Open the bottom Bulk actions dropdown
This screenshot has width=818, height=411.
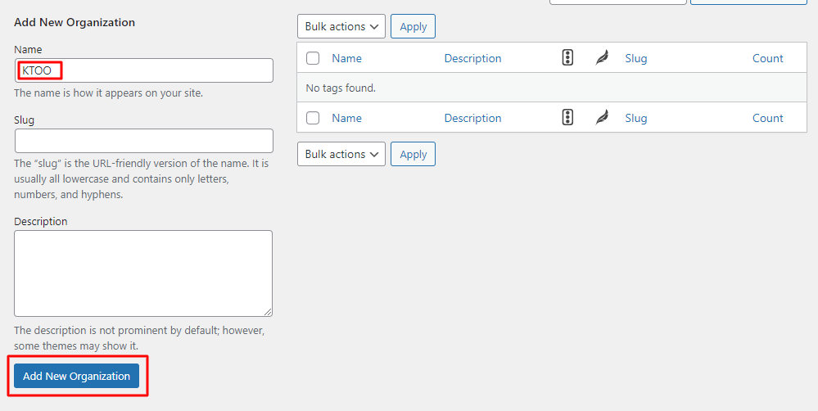(341, 154)
